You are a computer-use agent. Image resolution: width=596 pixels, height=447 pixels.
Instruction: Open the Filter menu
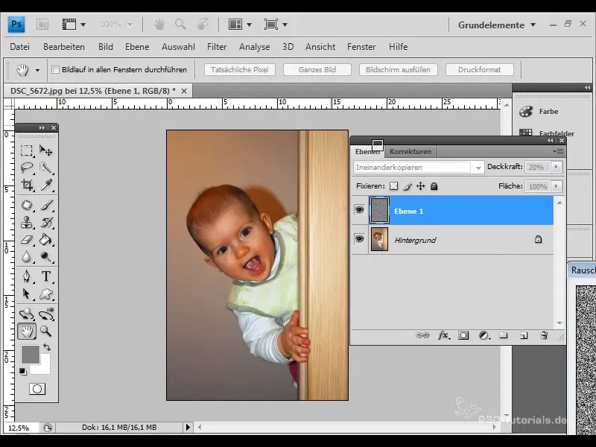pyautogui.click(x=217, y=47)
